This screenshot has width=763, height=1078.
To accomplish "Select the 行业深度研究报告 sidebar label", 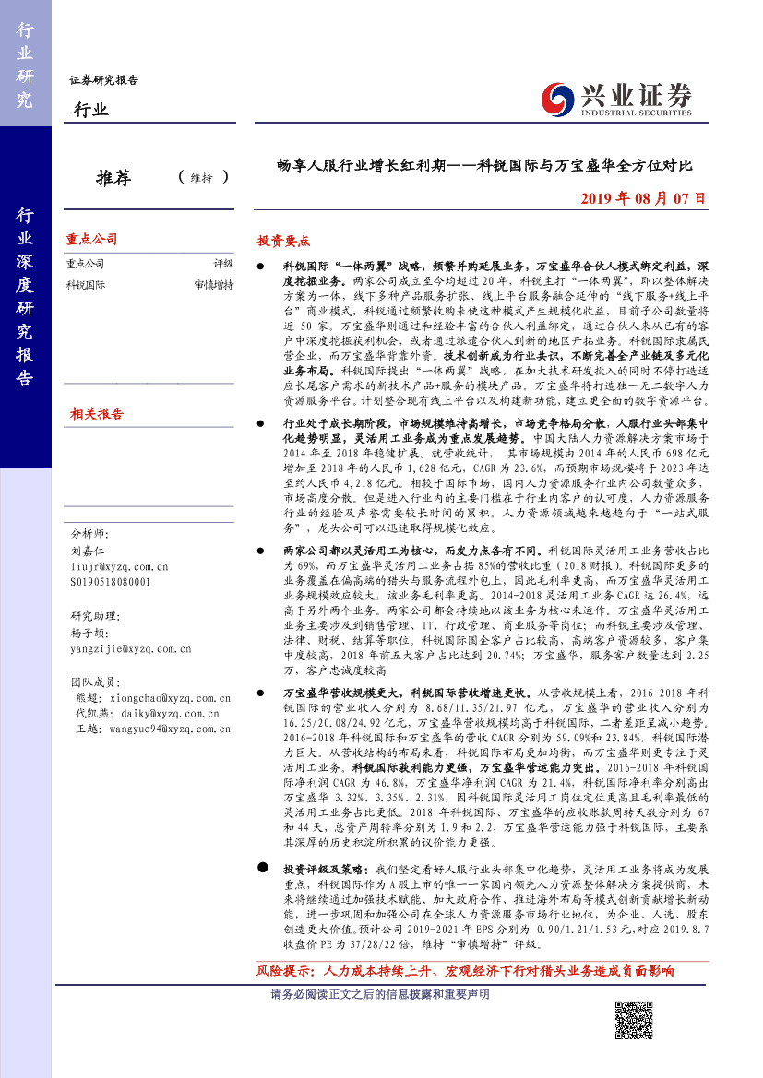I will [25, 295].
